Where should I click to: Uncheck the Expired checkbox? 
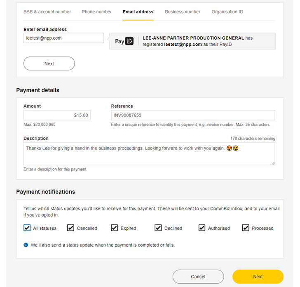coord(115,228)
